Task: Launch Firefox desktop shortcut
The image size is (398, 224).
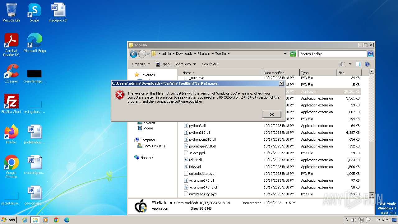Action: (x=11, y=134)
